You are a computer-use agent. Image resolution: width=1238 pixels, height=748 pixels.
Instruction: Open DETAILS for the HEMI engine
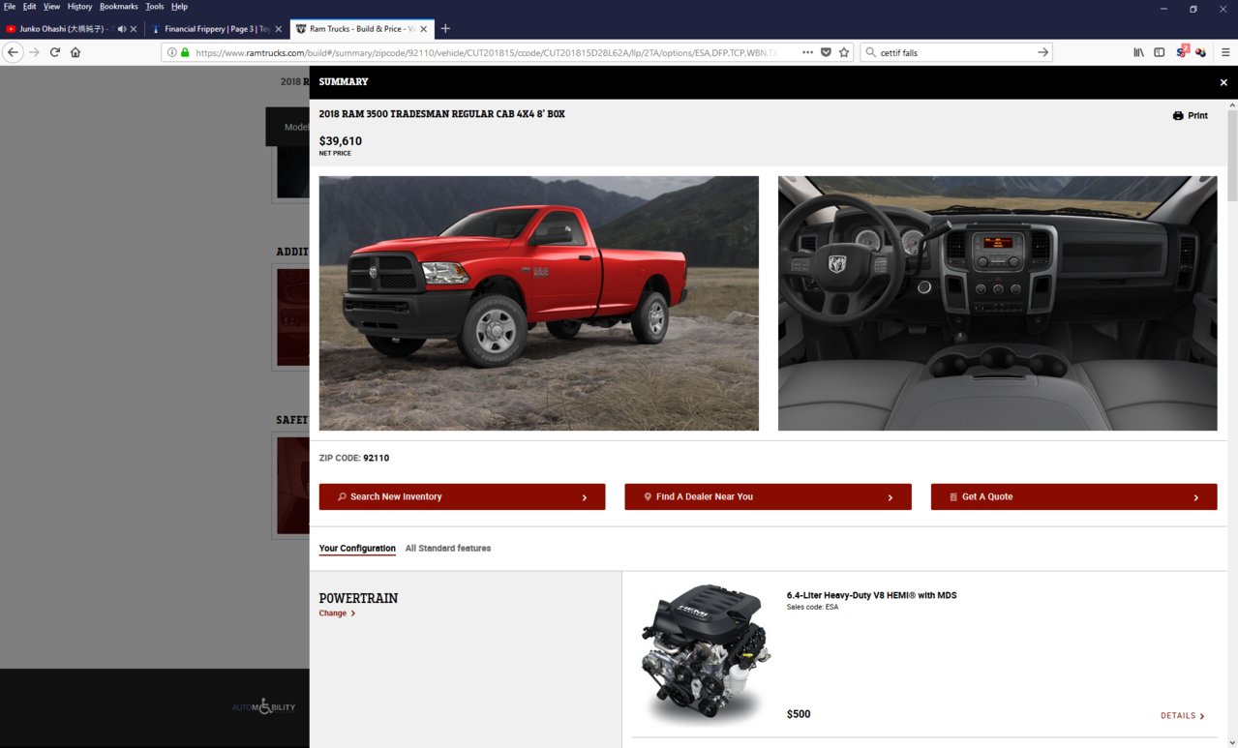1182,716
